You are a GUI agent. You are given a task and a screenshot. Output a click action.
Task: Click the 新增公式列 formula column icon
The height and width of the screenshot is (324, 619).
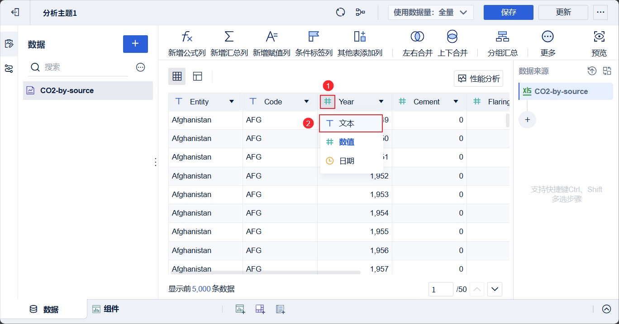point(186,37)
